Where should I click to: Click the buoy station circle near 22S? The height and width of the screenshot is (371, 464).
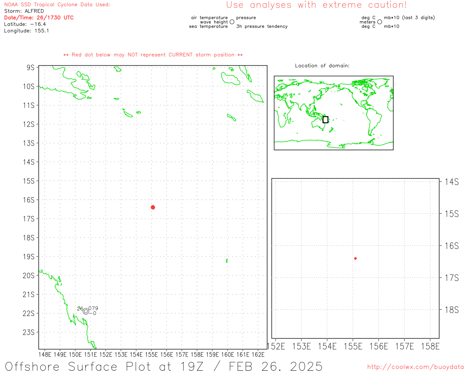point(86,311)
